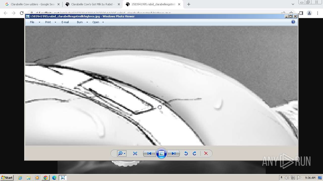Click the Chrome back arrow
This screenshot has height=181, width=323.
coord(6,13)
